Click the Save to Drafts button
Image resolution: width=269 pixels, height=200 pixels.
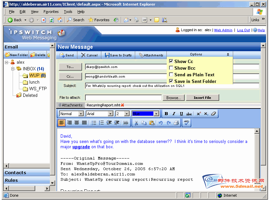pos(118,55)
